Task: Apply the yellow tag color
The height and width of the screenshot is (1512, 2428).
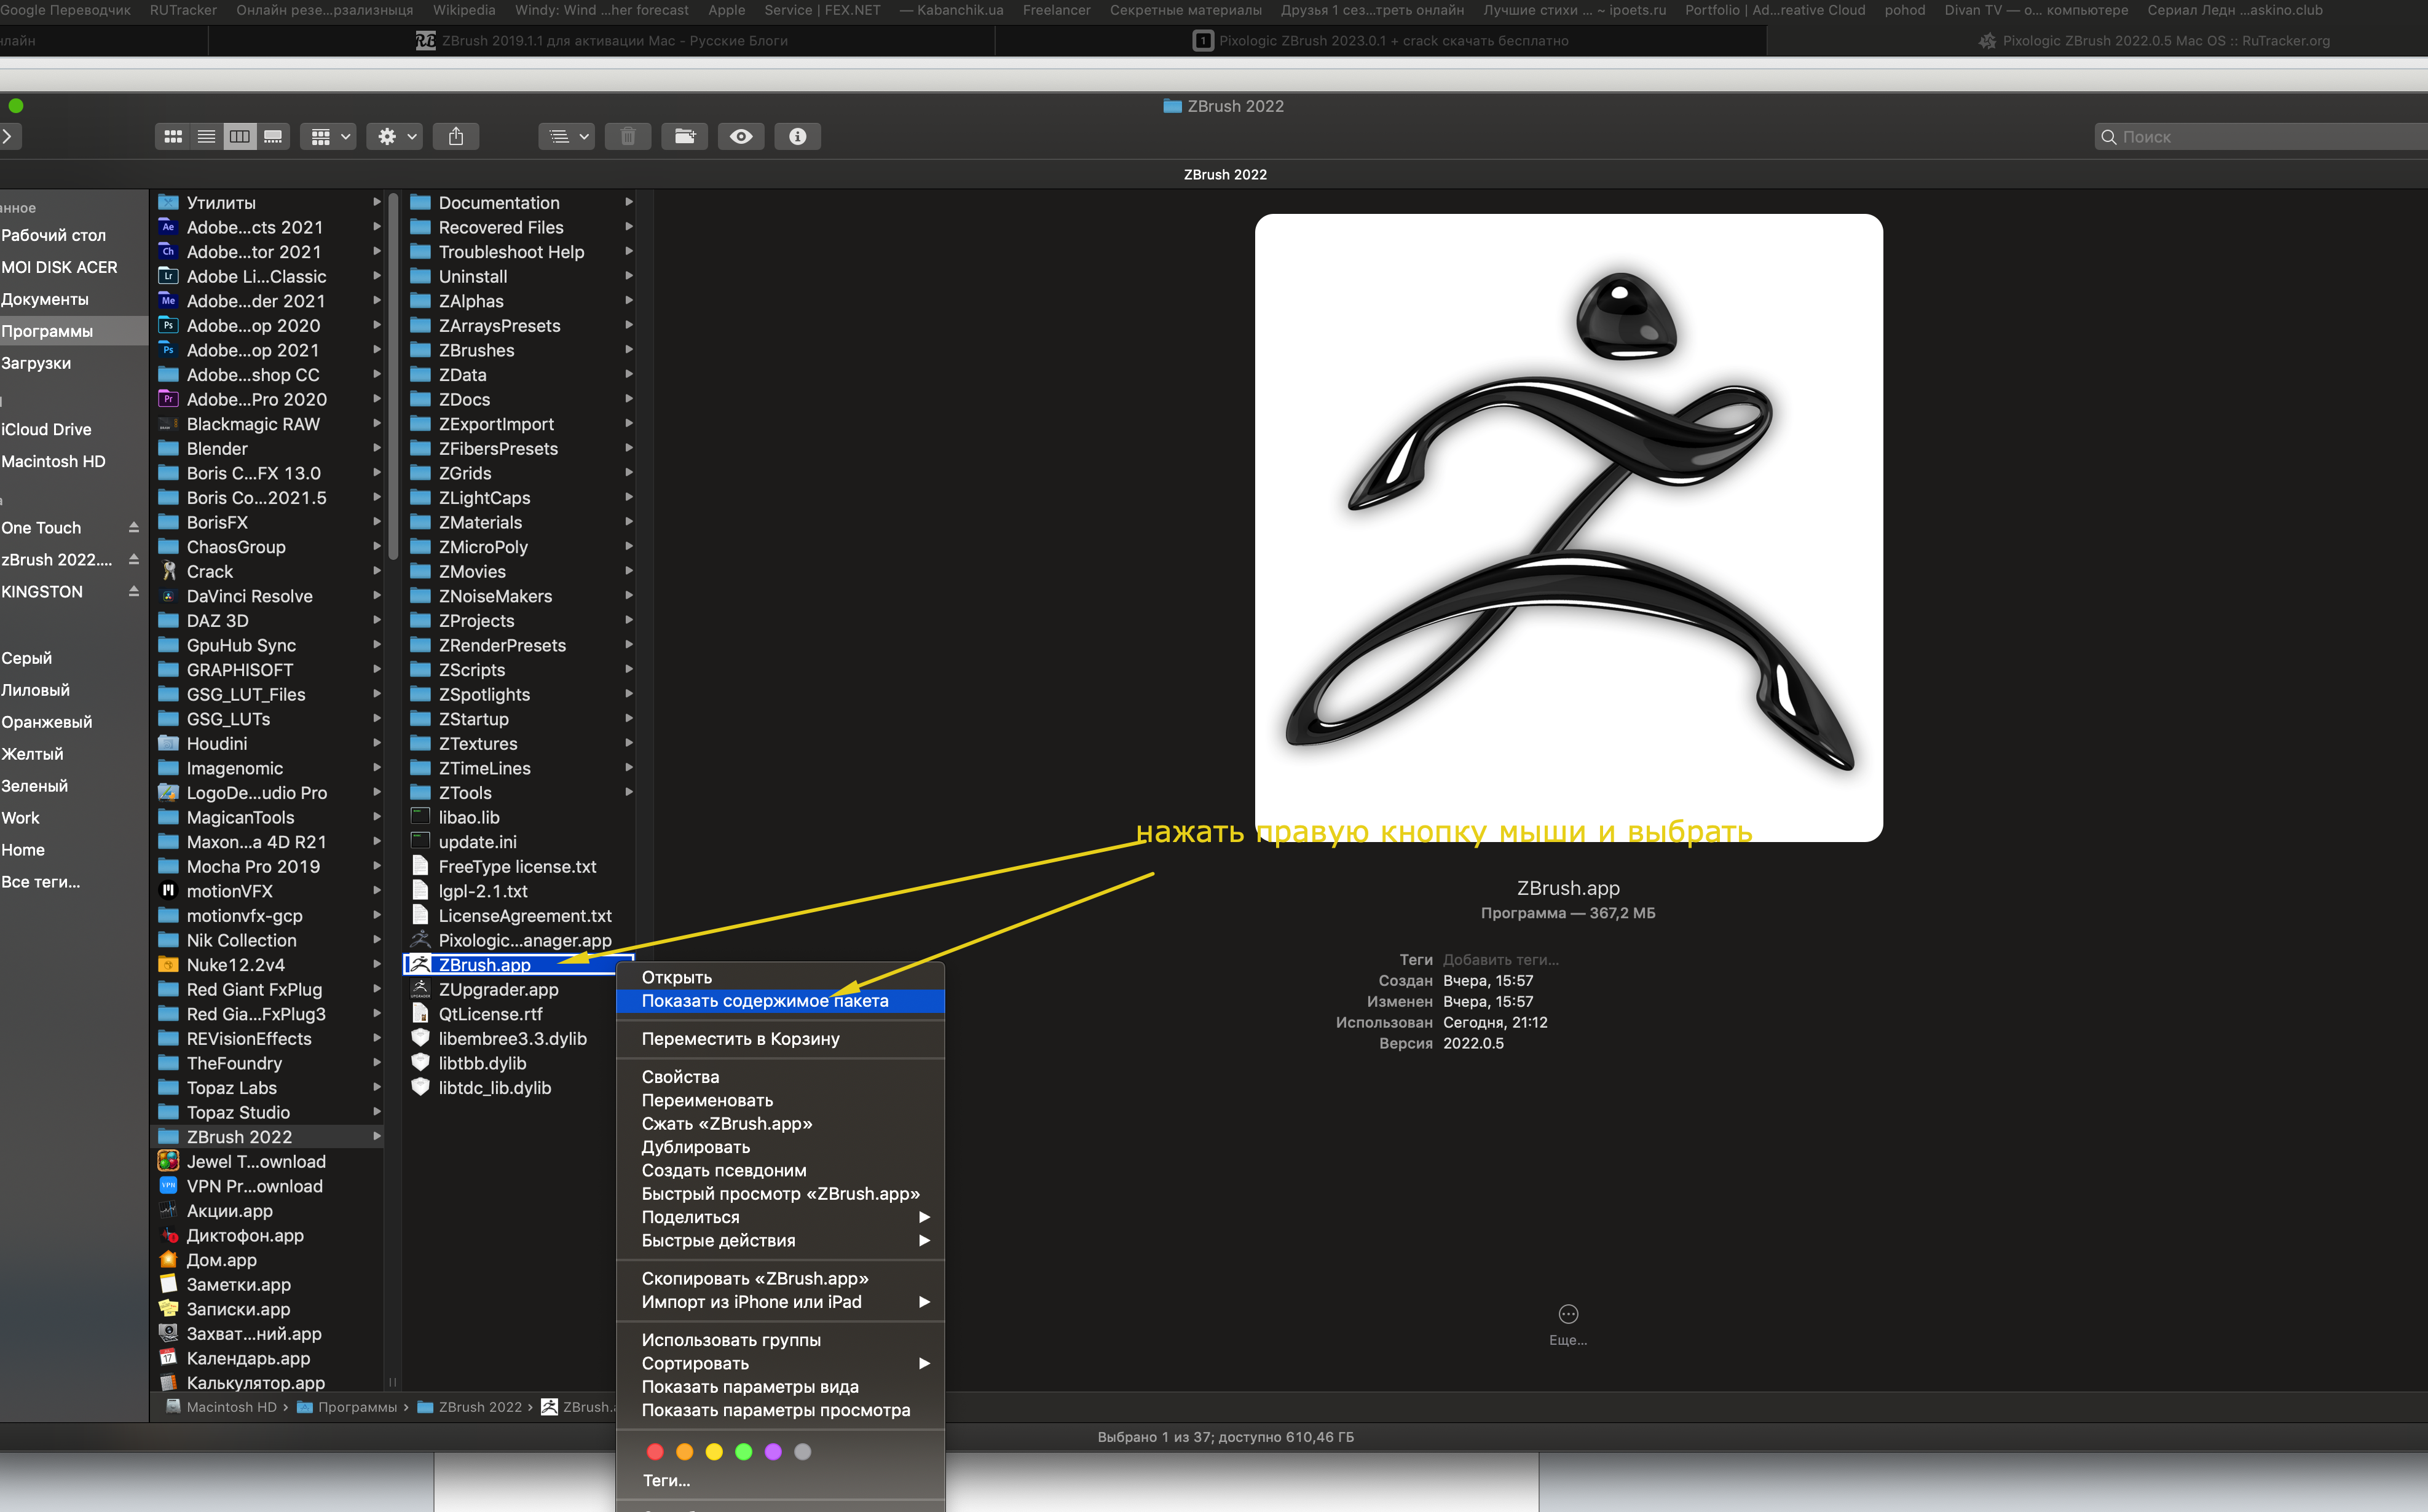Action: coord(714,1452)
